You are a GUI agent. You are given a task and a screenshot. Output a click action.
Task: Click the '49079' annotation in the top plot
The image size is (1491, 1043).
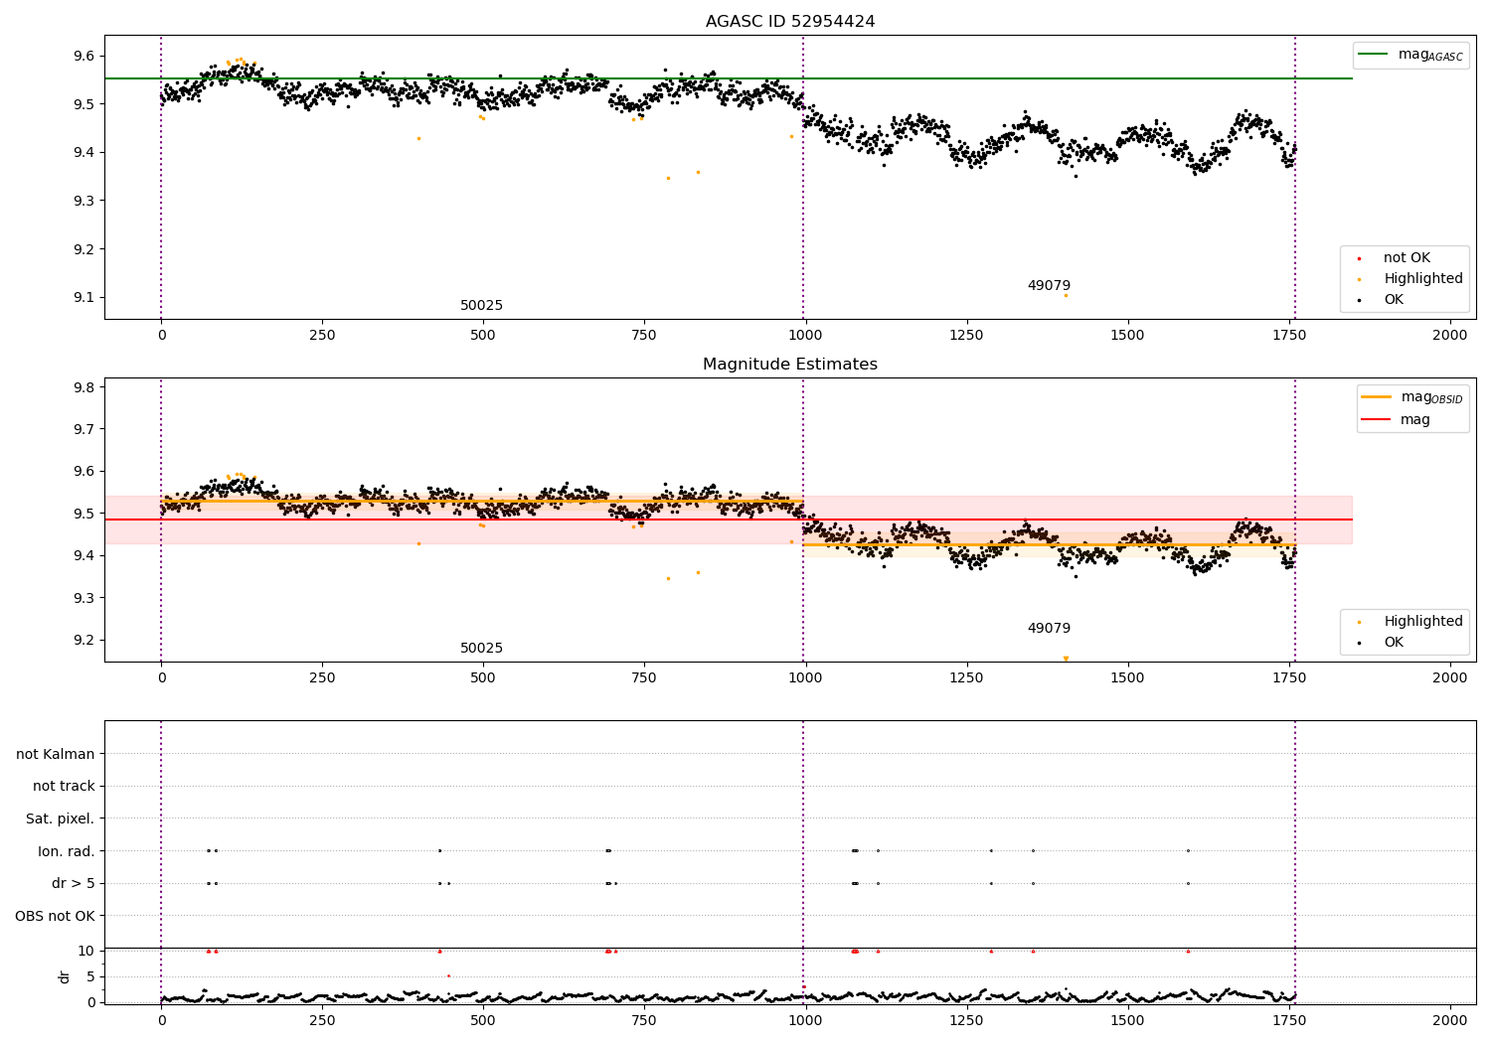1049,286
